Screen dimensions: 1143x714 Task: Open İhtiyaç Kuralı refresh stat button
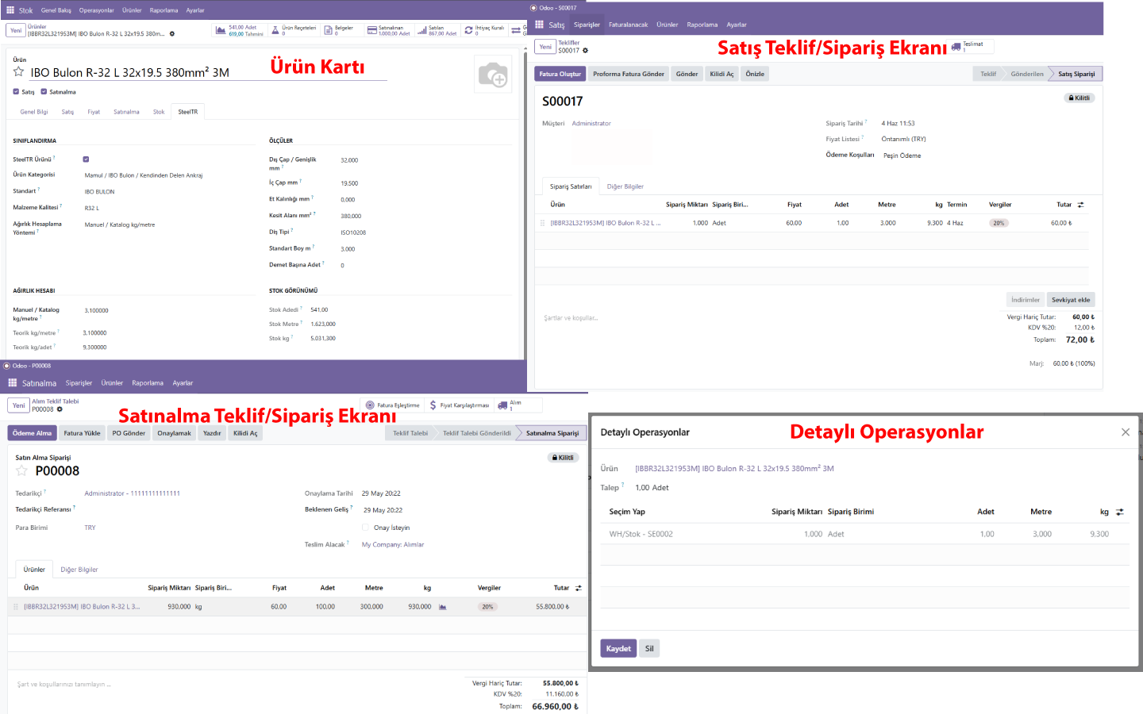click(x=485, y=30)
